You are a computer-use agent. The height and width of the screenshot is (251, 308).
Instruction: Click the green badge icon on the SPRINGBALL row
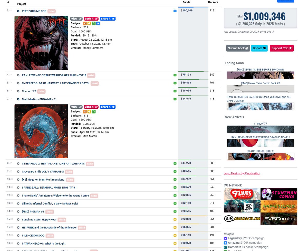click(x=175, y=188)
